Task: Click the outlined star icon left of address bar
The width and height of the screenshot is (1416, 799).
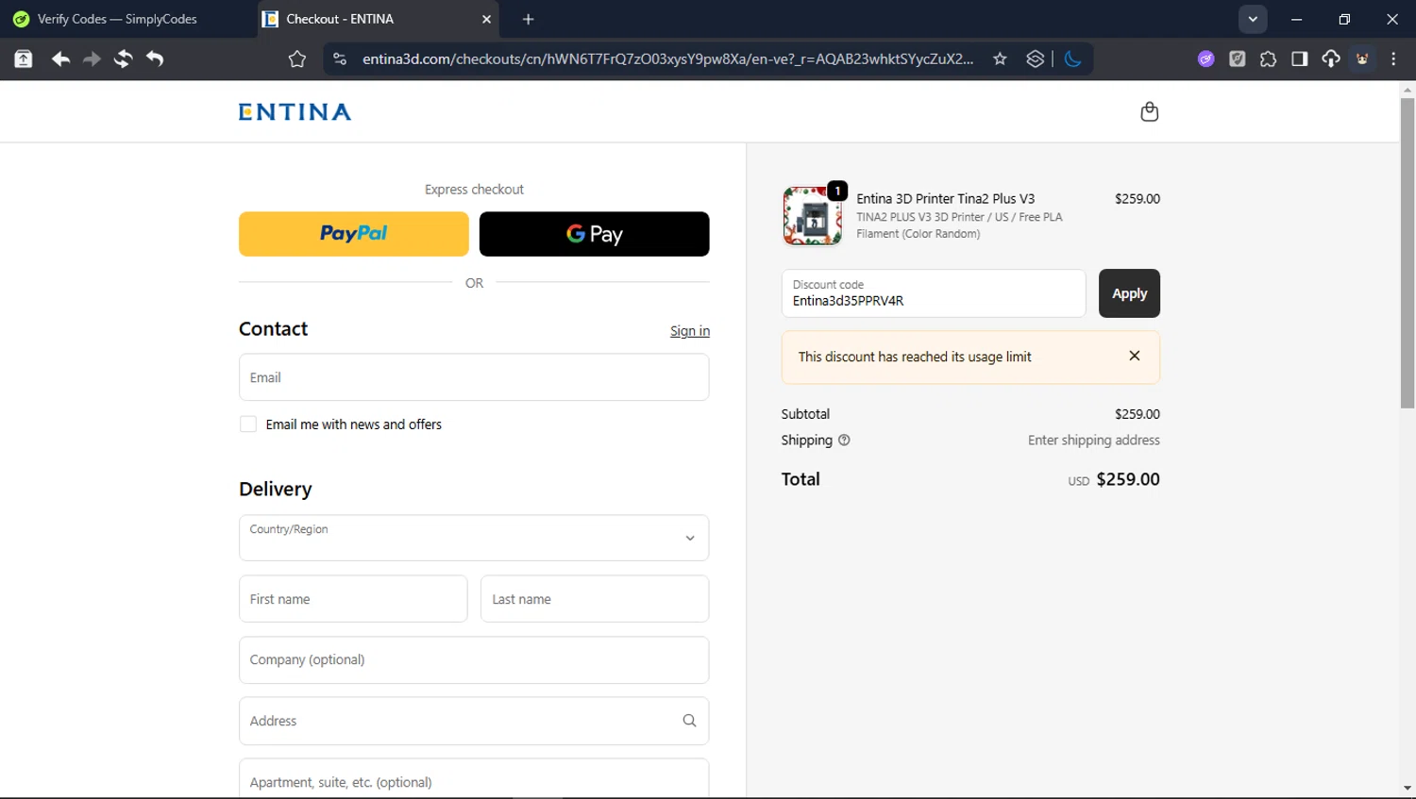Action: click(x=297, y=58)
